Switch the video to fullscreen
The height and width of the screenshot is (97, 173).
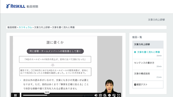coord(118,95)
